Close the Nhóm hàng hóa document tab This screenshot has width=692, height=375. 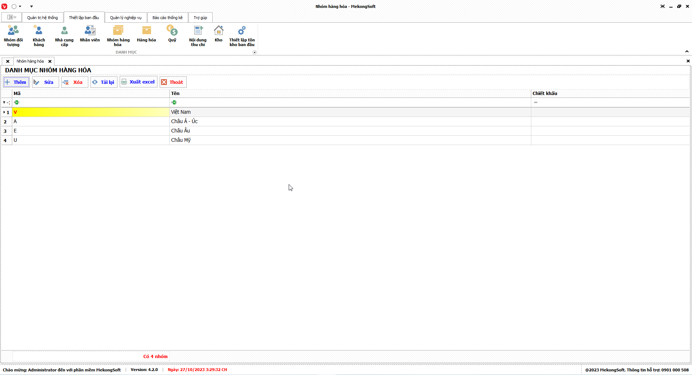tap(50, 62)
